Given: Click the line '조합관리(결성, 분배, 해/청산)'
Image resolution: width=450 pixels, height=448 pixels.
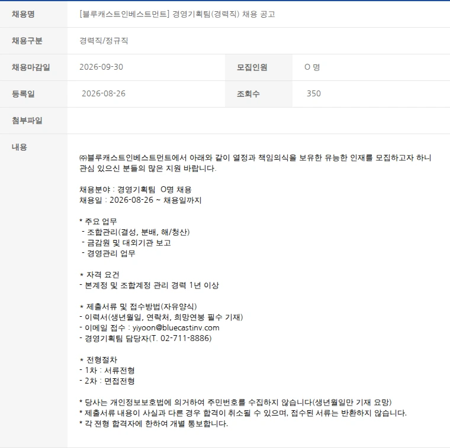Looking at the screenshot, I should click(139, 232).
